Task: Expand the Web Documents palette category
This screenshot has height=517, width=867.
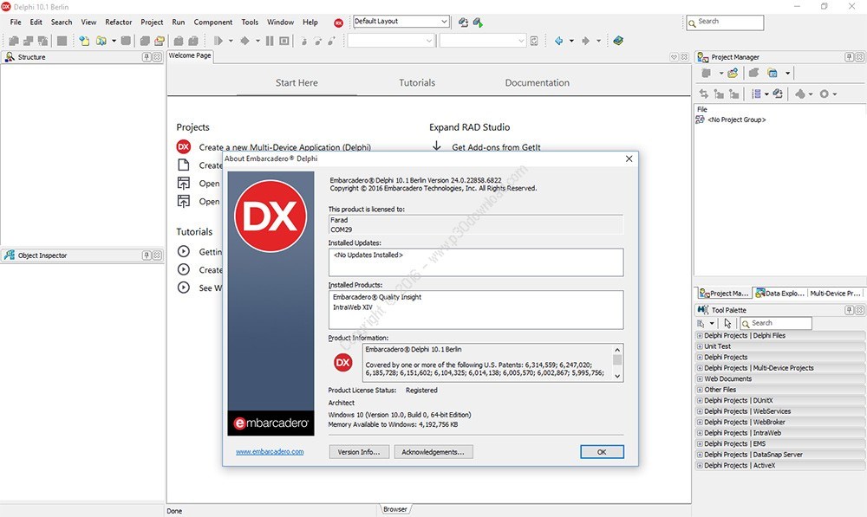Action: (x=700, y=379)
